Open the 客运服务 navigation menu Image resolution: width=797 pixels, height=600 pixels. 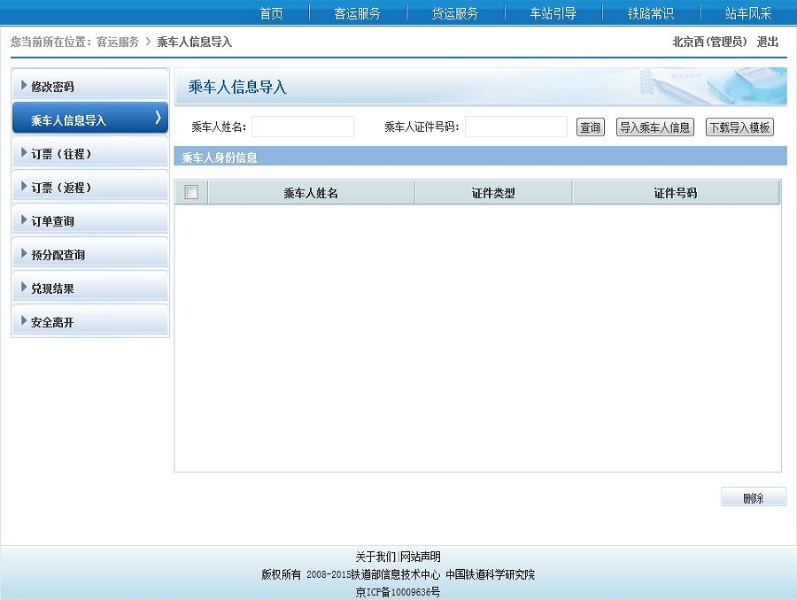coord(358,13)
